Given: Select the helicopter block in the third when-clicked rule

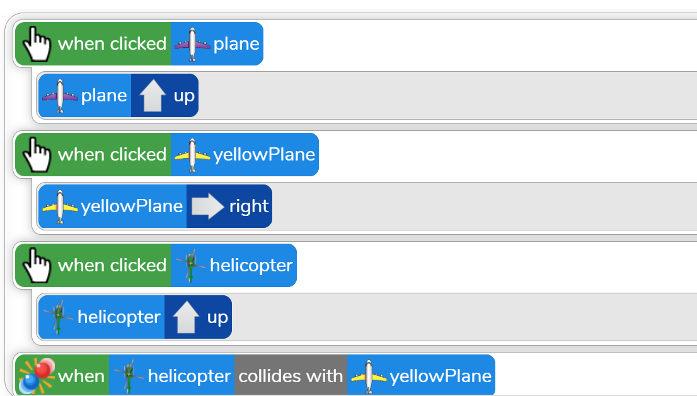Looking at the screenshot, I should (x=234, y=266).
